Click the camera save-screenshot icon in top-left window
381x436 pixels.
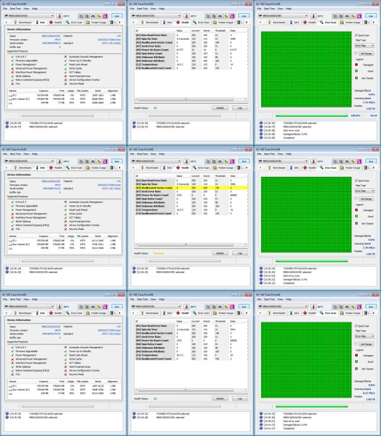93,16
